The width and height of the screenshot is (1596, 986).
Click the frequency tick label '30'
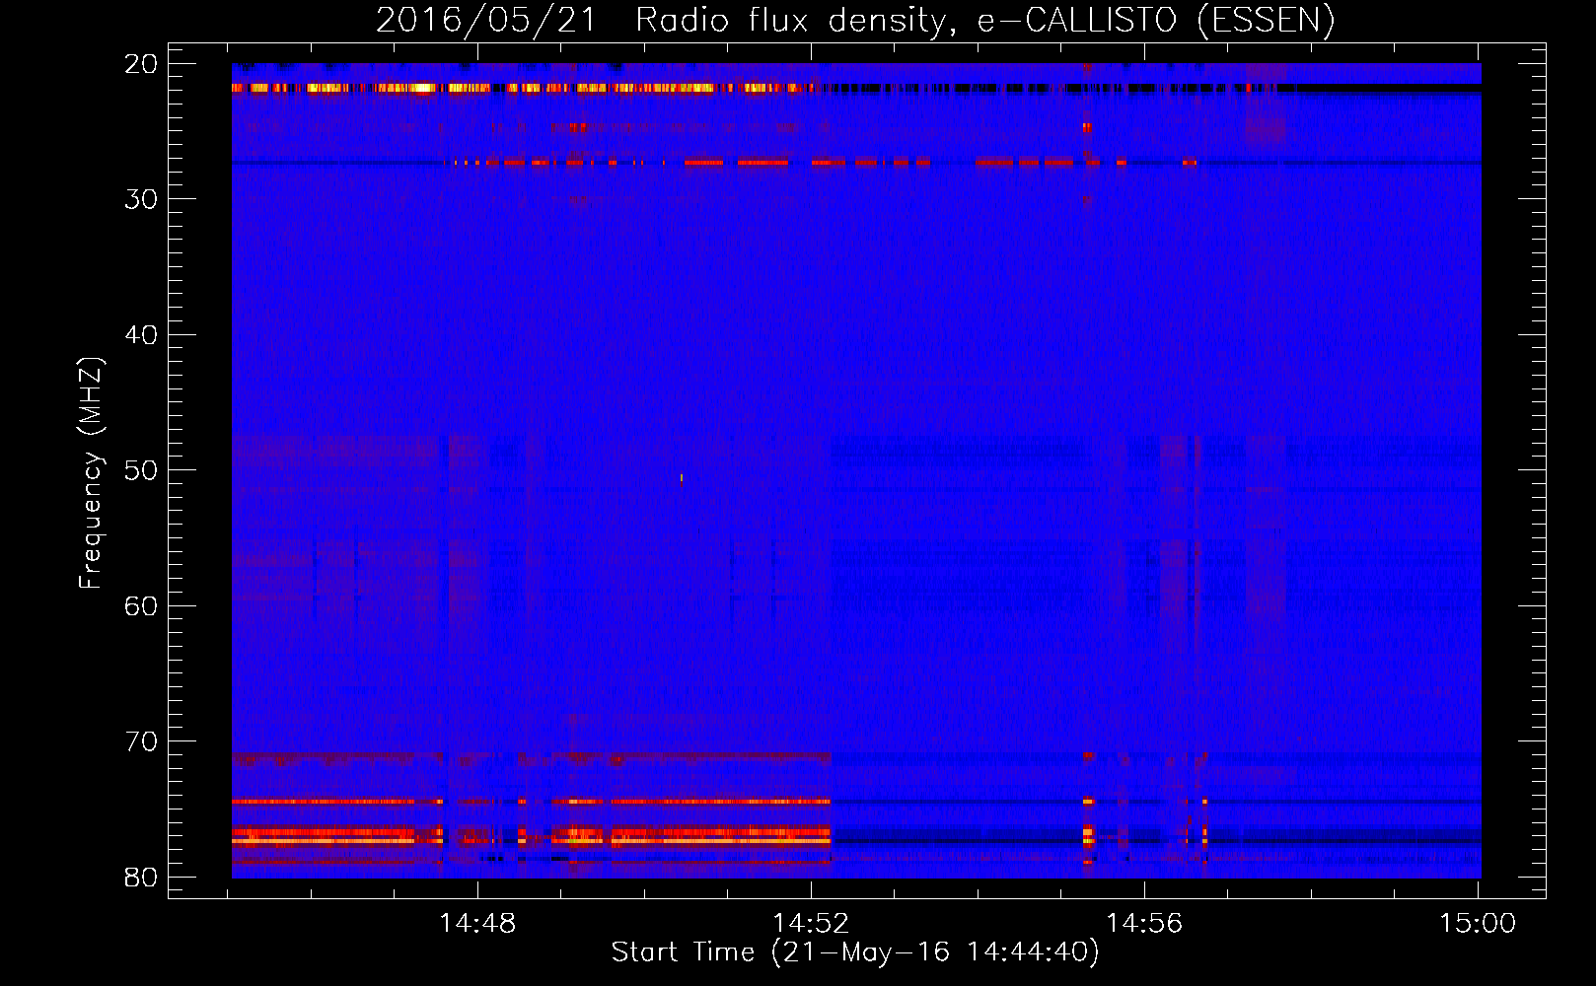click(141, 199)
